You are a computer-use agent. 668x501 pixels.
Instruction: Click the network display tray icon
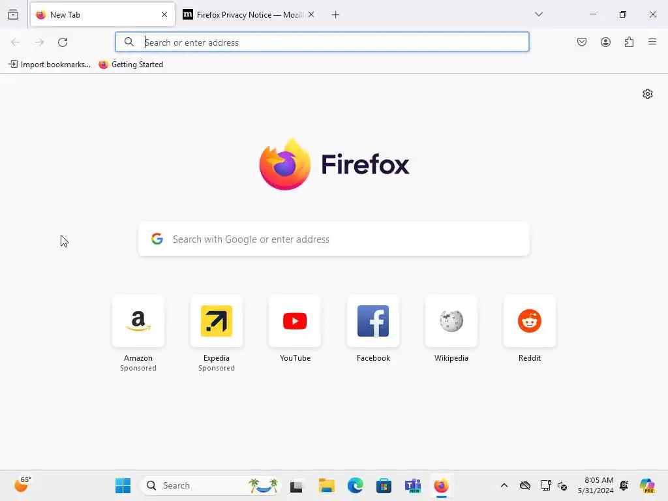click(545, 485)
